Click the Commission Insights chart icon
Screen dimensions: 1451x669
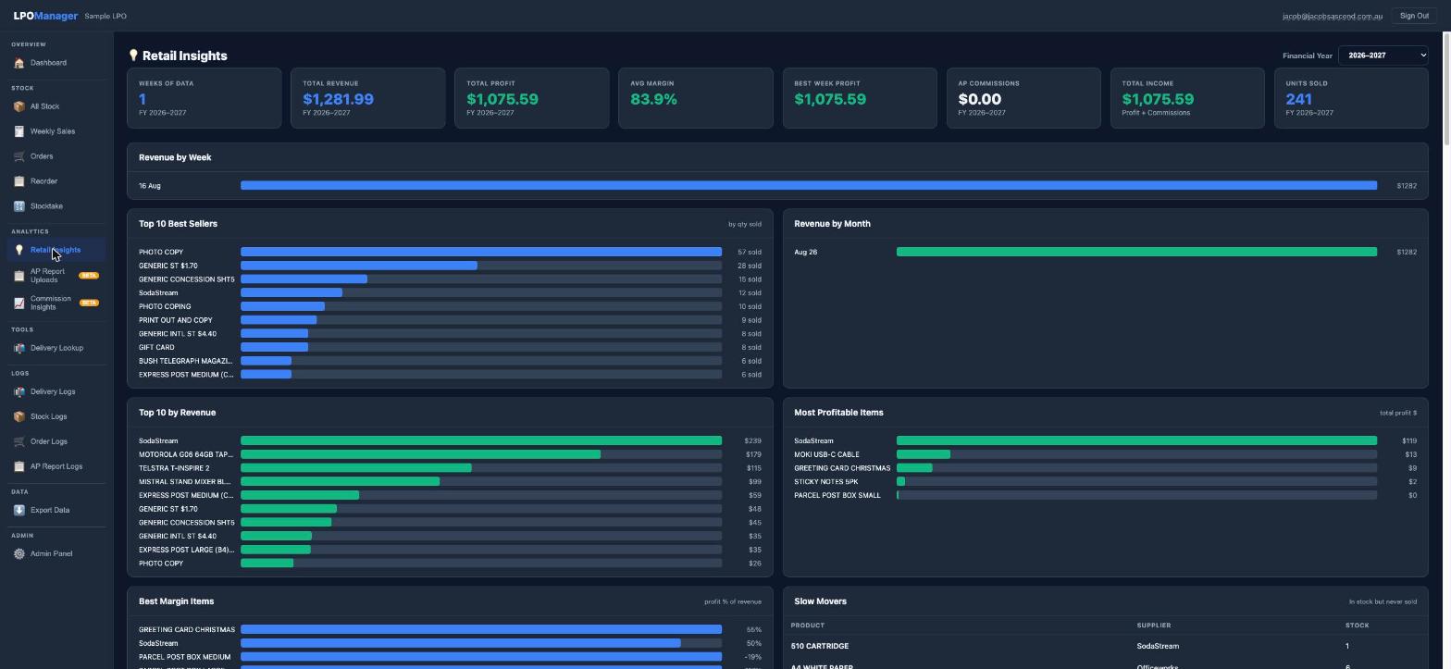pyautogui.click(x=19, y=303)
